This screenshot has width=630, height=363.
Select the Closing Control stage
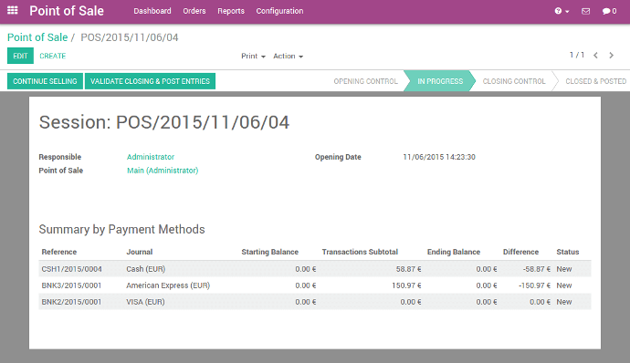[x=514, y=81]
